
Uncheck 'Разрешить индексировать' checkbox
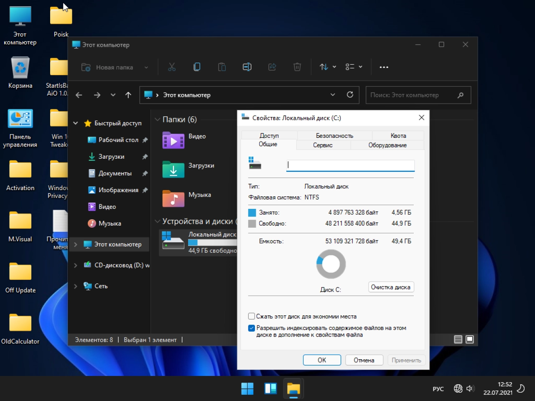point(252,328)
